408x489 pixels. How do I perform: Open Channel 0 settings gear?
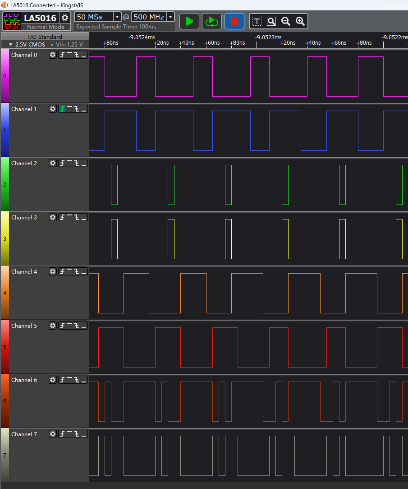coord(53,55)
